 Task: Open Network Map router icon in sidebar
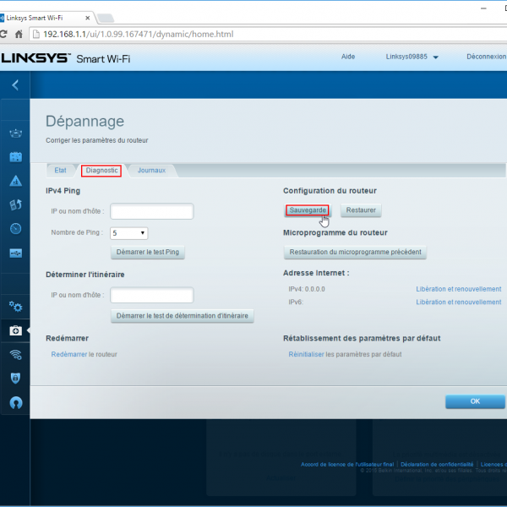pyautogui.click(x=15, y=134)
